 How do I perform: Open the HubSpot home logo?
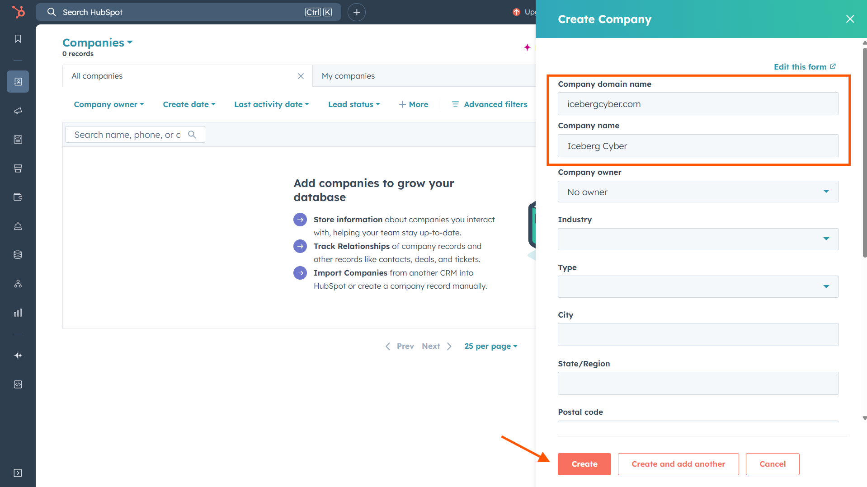tap(18, 12)
